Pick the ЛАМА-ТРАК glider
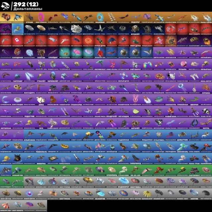The height and width of the screenshot is (212, 212). point(194,159)
